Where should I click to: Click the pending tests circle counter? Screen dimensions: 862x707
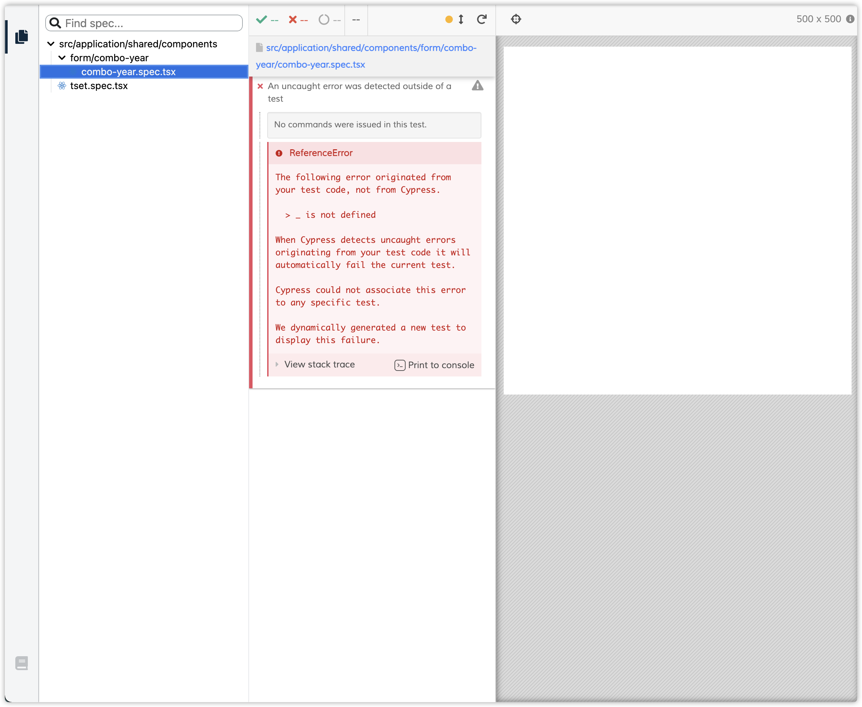point(329,19)
